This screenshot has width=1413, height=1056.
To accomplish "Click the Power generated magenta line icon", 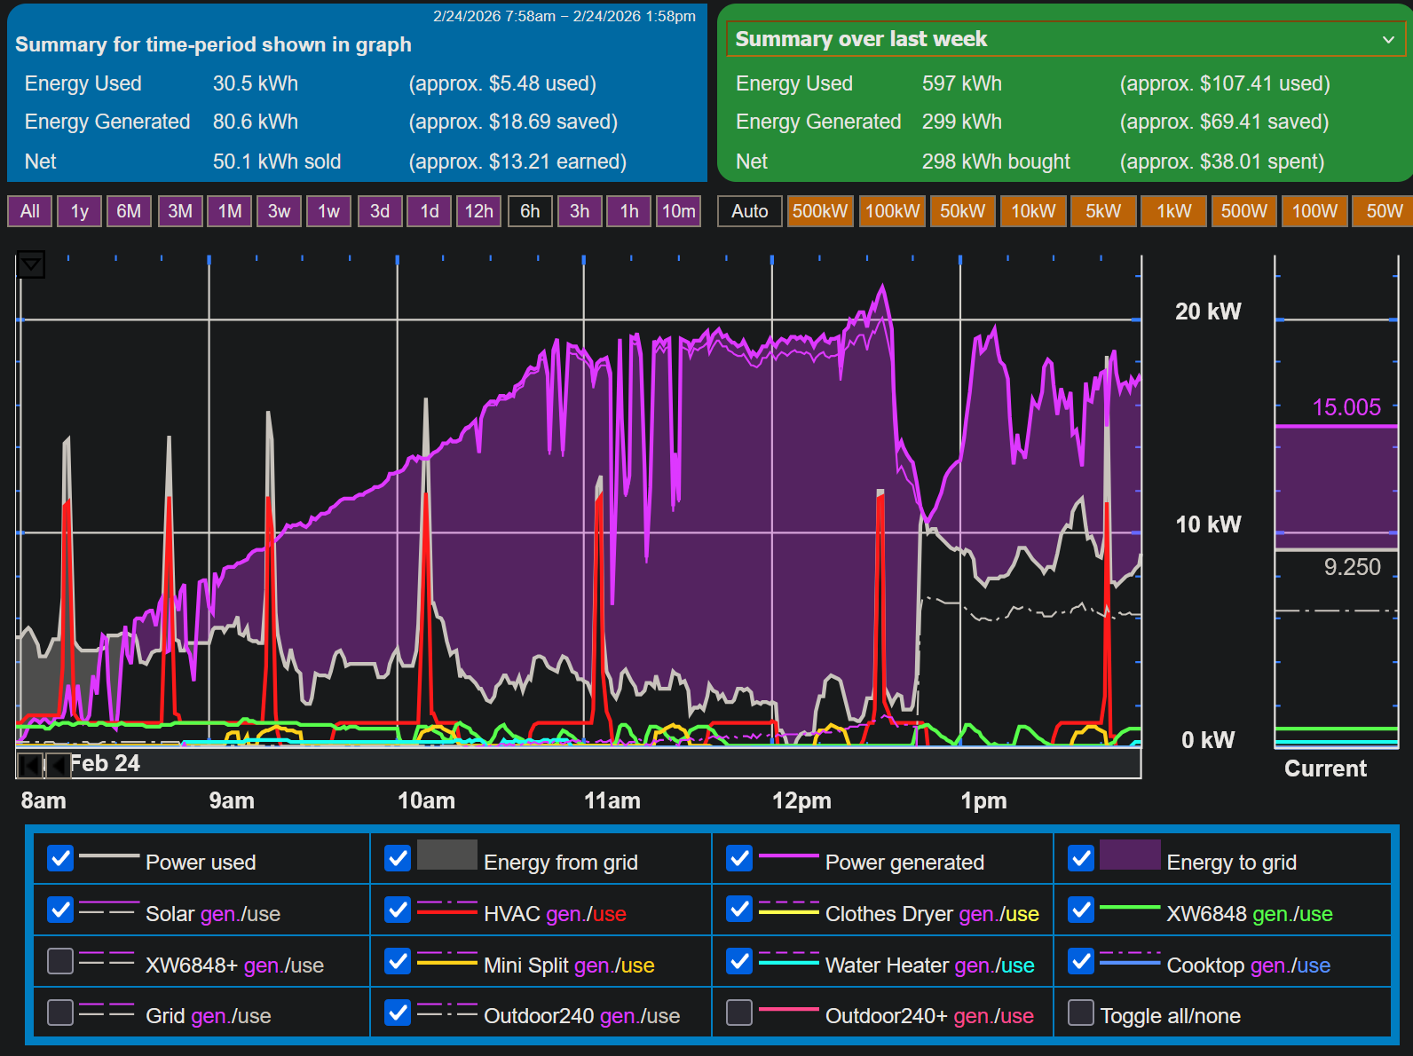I will 788,856.
